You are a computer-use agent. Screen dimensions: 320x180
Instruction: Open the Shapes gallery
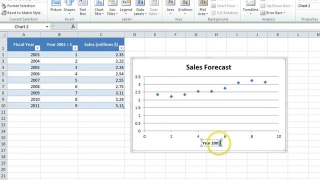[x=69, y=7]
